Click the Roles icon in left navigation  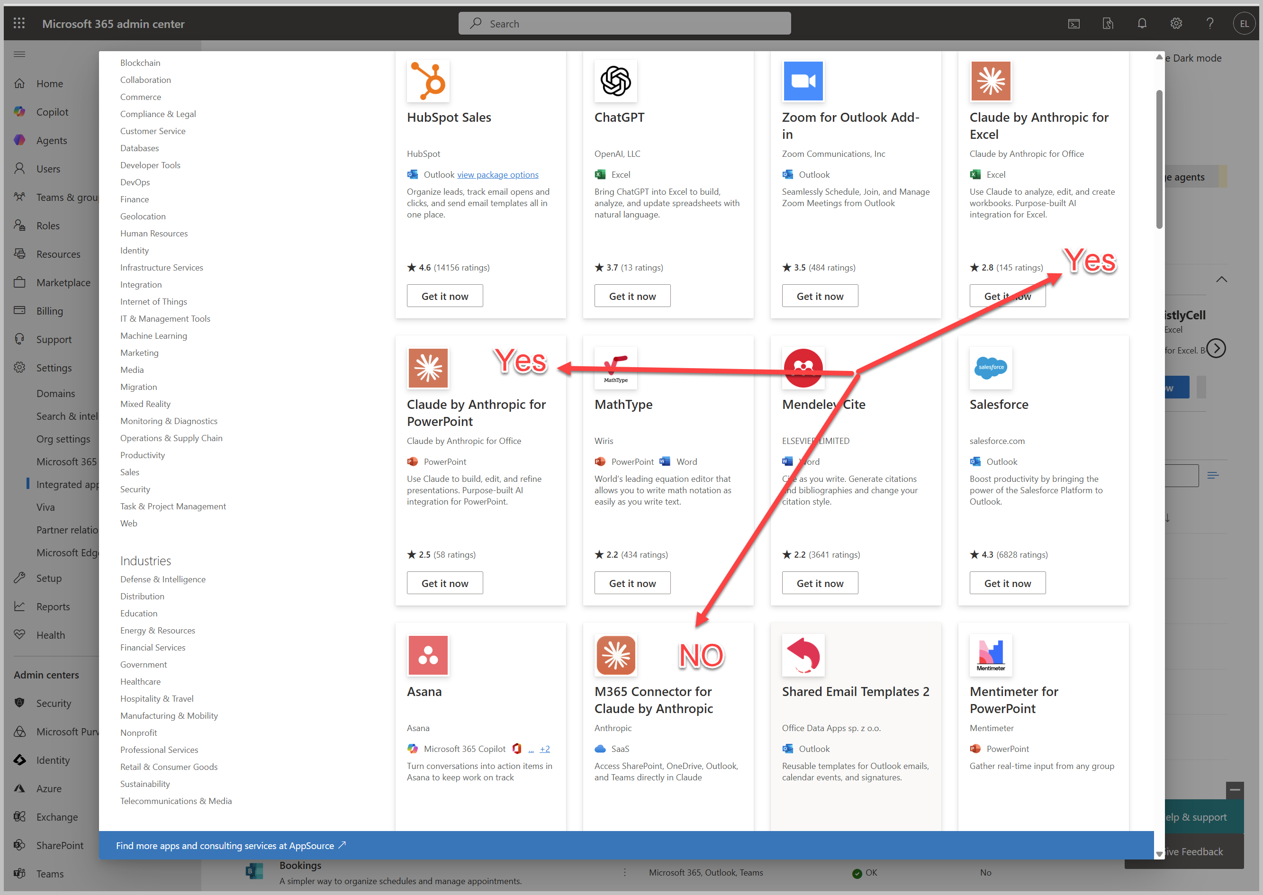(x=20, y=226)
